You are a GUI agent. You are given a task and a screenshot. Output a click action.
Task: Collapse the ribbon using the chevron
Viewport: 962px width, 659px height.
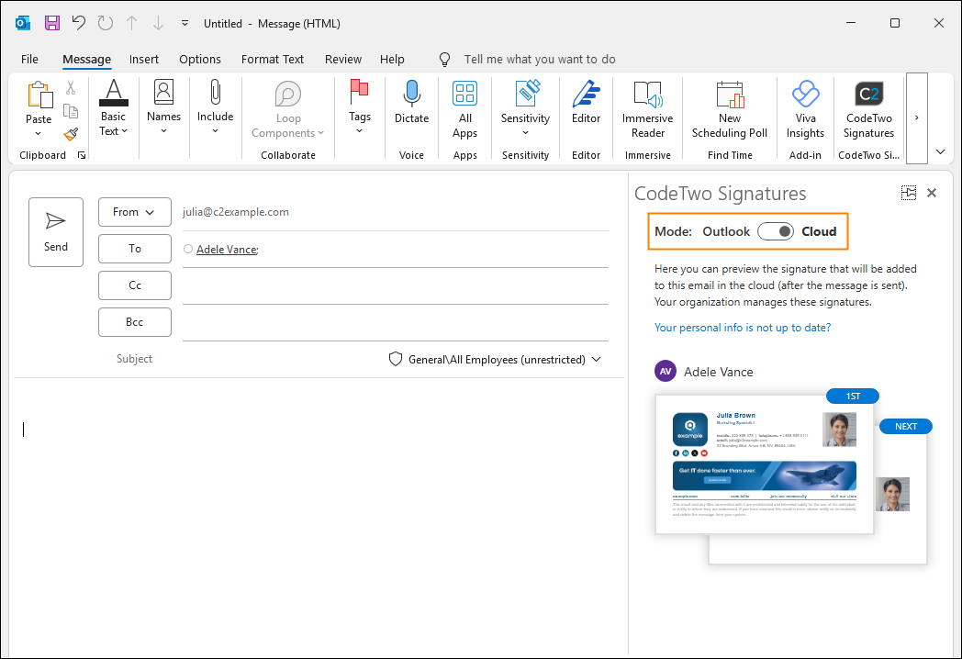pos(941,151)
